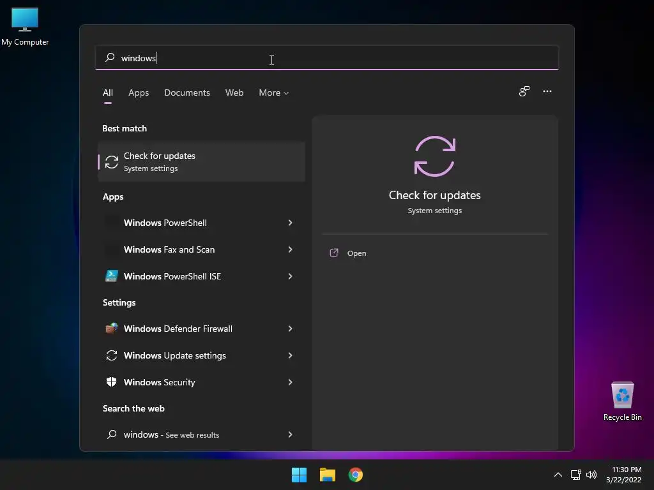Click the Windows PowerShell ISE icon
The height and width of the screenshot is (490, 654).
[x=111, y=276]
